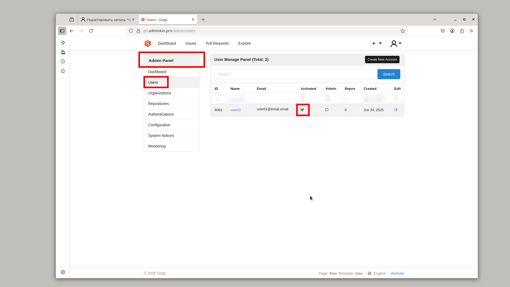
Task: Click the Create New Account button
Action: tap(382, 60)
